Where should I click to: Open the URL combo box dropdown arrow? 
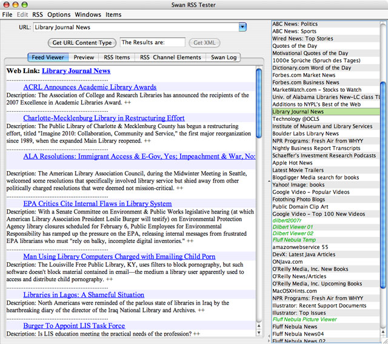click(242, 27)
